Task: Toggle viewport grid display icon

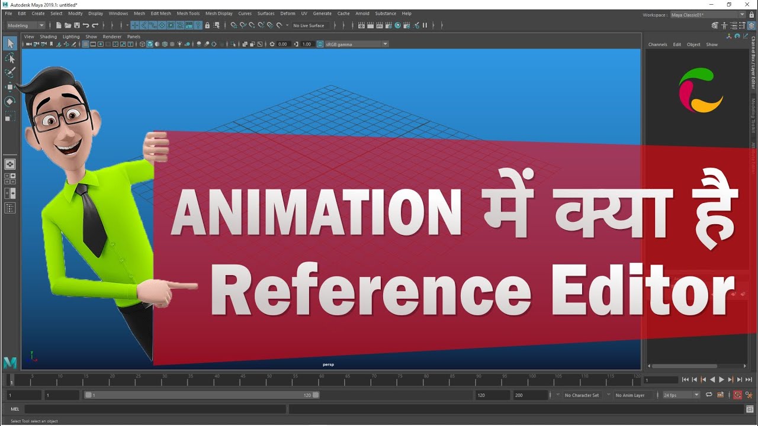Action: [x=85, y=44]
